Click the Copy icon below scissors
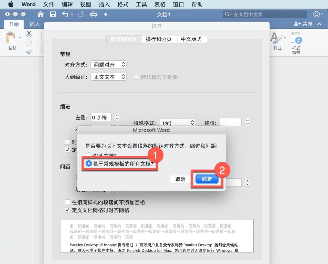The height and width of the screenshot is (264, 328). click(x=29, y=42)
